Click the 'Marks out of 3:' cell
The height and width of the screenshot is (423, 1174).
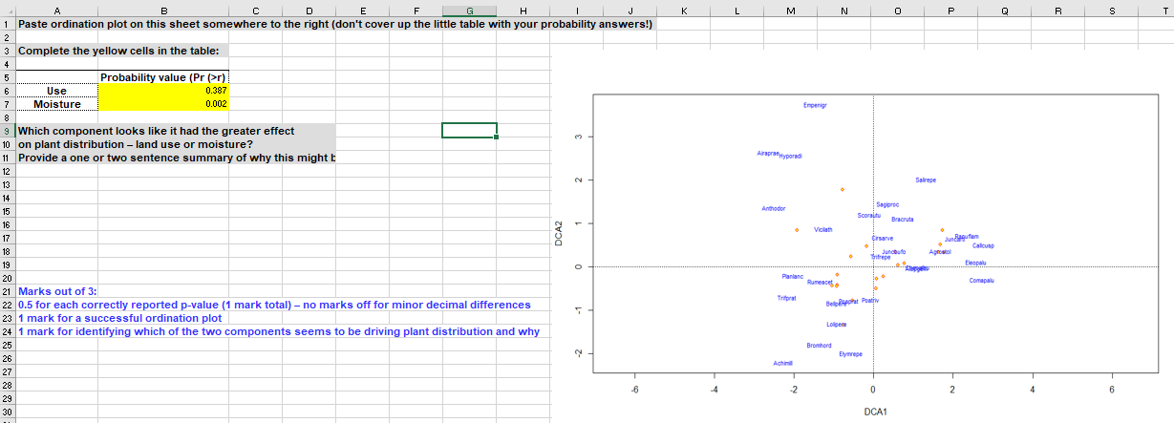tap(57, 290)
